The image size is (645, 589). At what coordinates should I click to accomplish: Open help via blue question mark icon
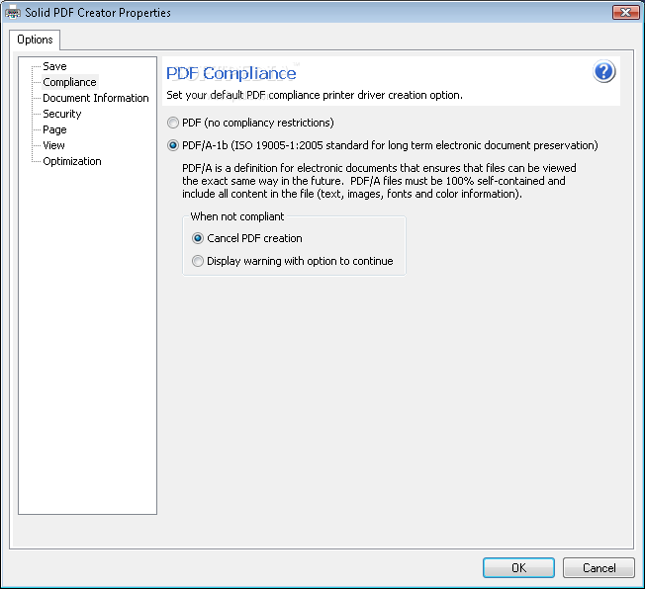point(603,71)
